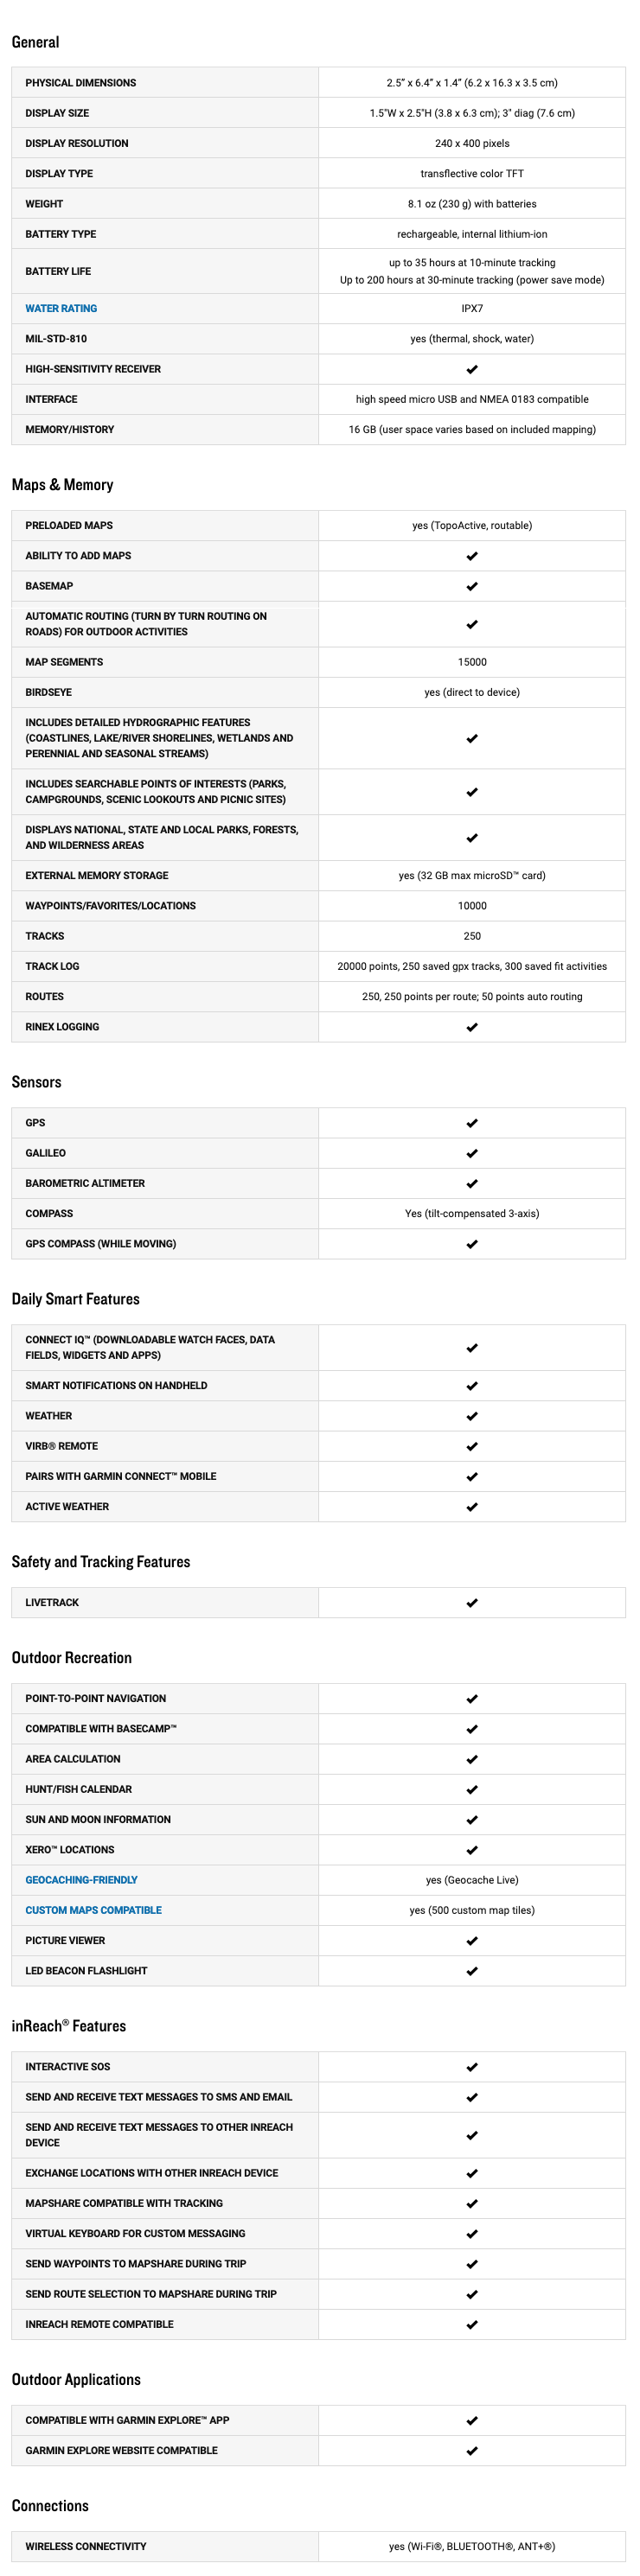Click the LiveTrack checkmark icon

tap(472, 1603)
